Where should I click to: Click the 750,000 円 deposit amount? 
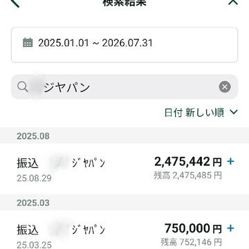[193, 228]
